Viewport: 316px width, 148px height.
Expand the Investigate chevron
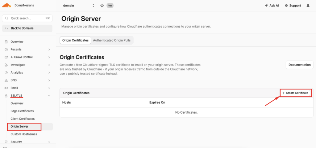[49, 65]
